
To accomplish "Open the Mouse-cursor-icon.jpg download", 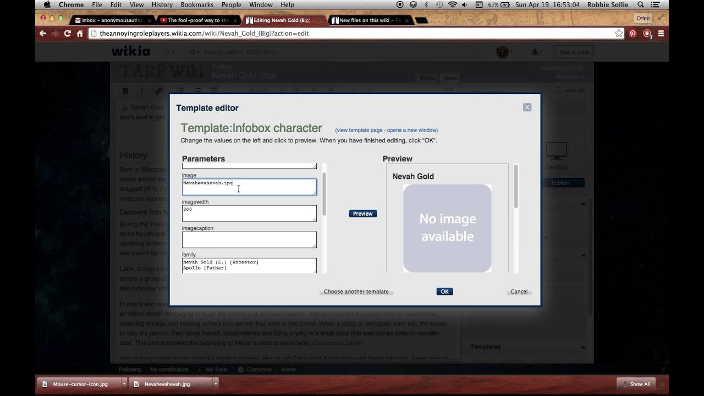I will (x=80, y=384).
